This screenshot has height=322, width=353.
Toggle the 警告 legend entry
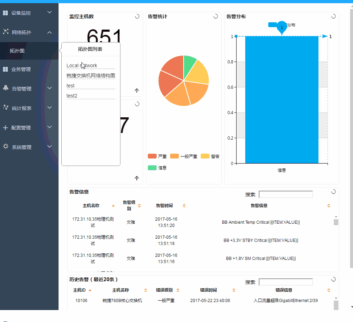(x=210, y=156)
